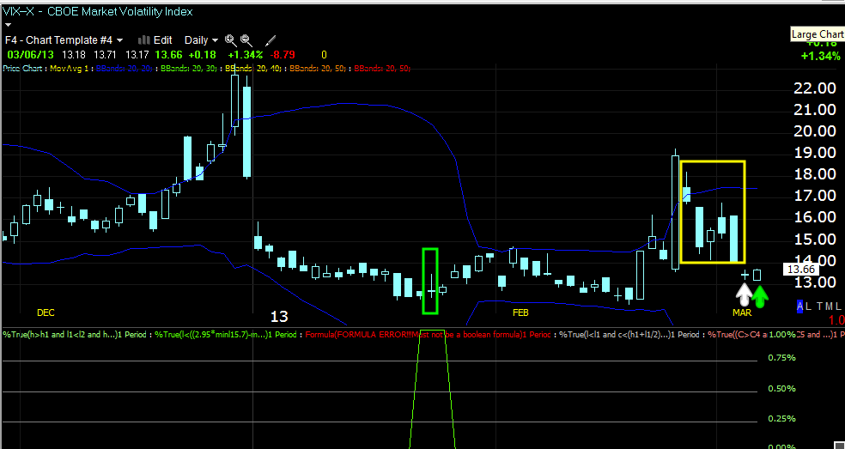The width and height of the screenshot is (845, 449).
Task: Click the 03/06/13 date readout
Action: tap(31, 54)
